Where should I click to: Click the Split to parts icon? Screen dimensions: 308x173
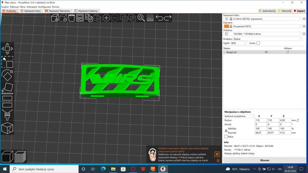tap(132, 18)
